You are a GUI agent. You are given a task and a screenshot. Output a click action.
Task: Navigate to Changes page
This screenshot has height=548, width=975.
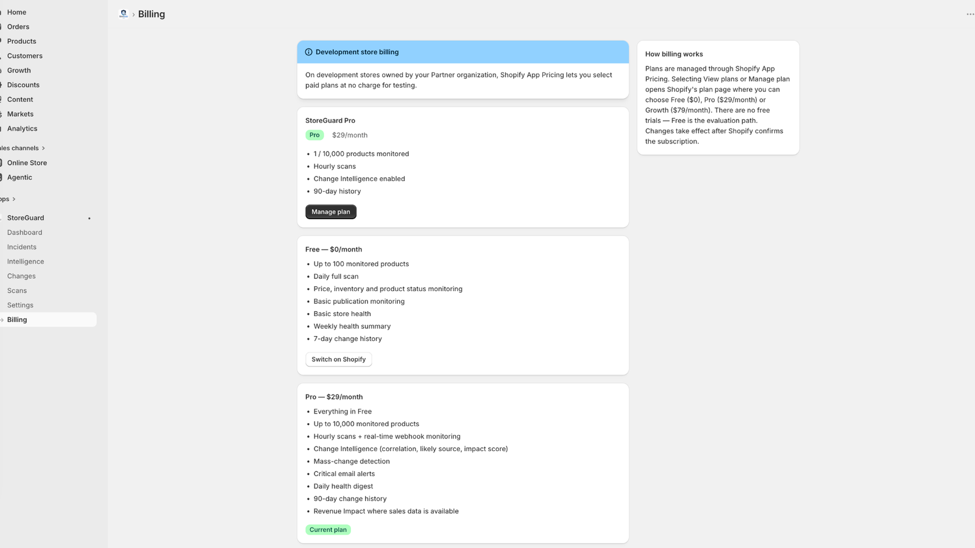[x=21, y=276]
